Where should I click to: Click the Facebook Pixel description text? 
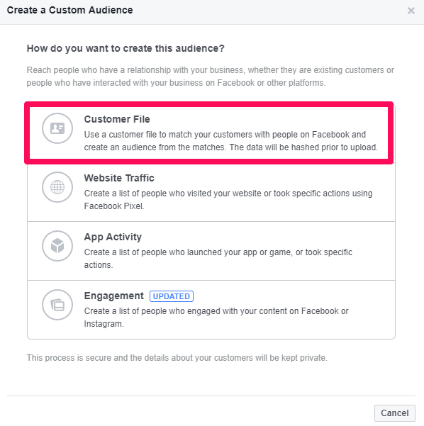[x=228, y=200]
